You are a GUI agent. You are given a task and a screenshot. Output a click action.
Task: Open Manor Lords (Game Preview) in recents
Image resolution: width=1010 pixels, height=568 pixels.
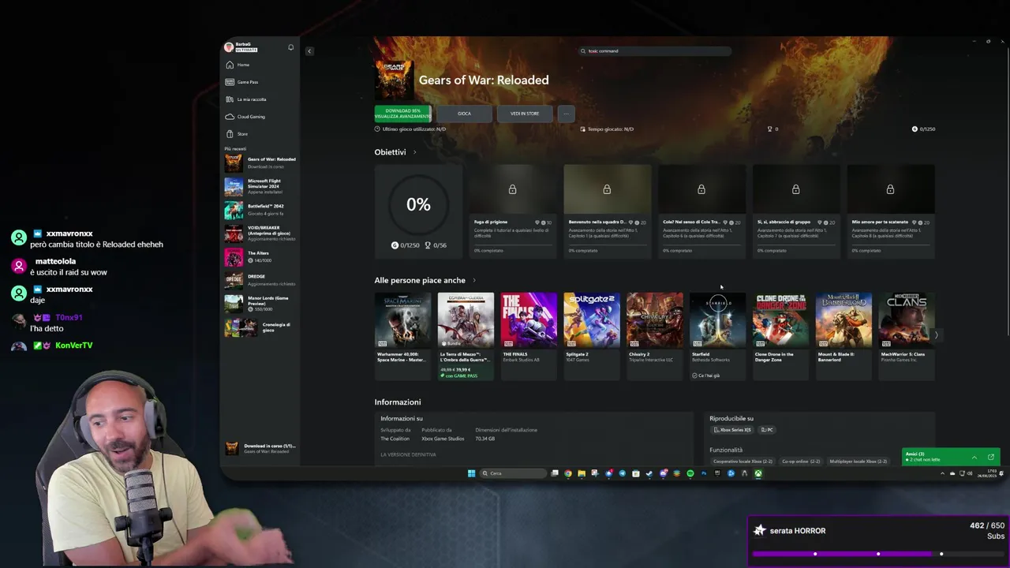coord(260,304)
